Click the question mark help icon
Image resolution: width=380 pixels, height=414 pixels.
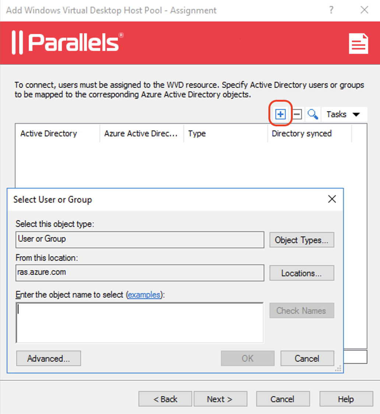331,10
